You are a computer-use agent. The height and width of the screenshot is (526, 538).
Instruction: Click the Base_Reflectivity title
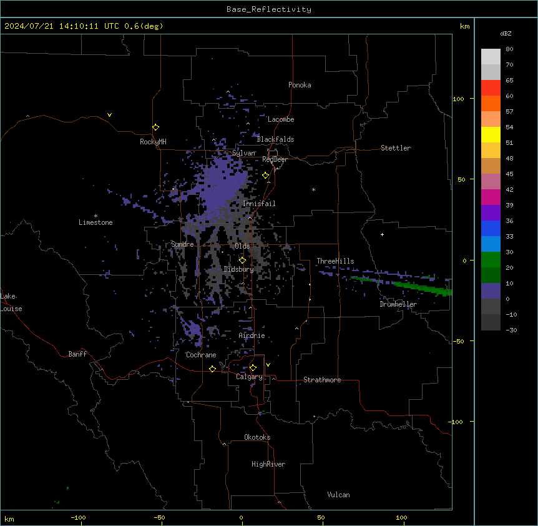click(269, 9)
